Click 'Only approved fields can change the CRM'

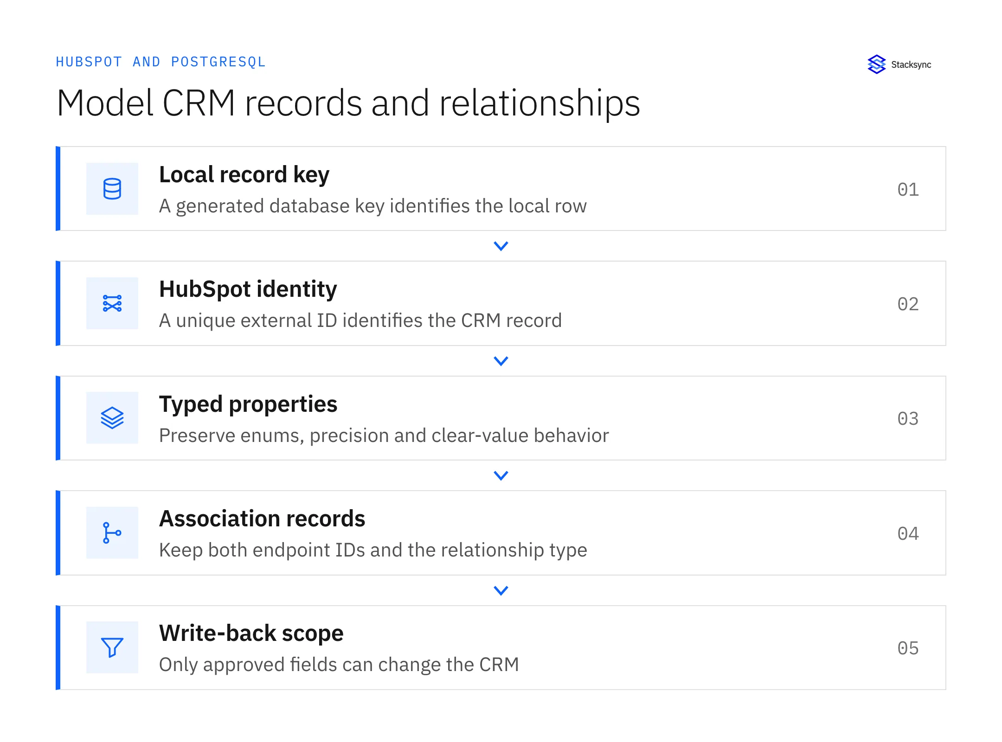pos(339,665)
